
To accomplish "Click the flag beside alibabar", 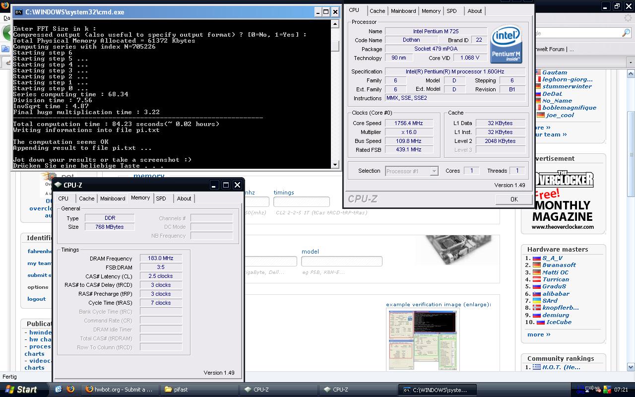I will (537, 294).
